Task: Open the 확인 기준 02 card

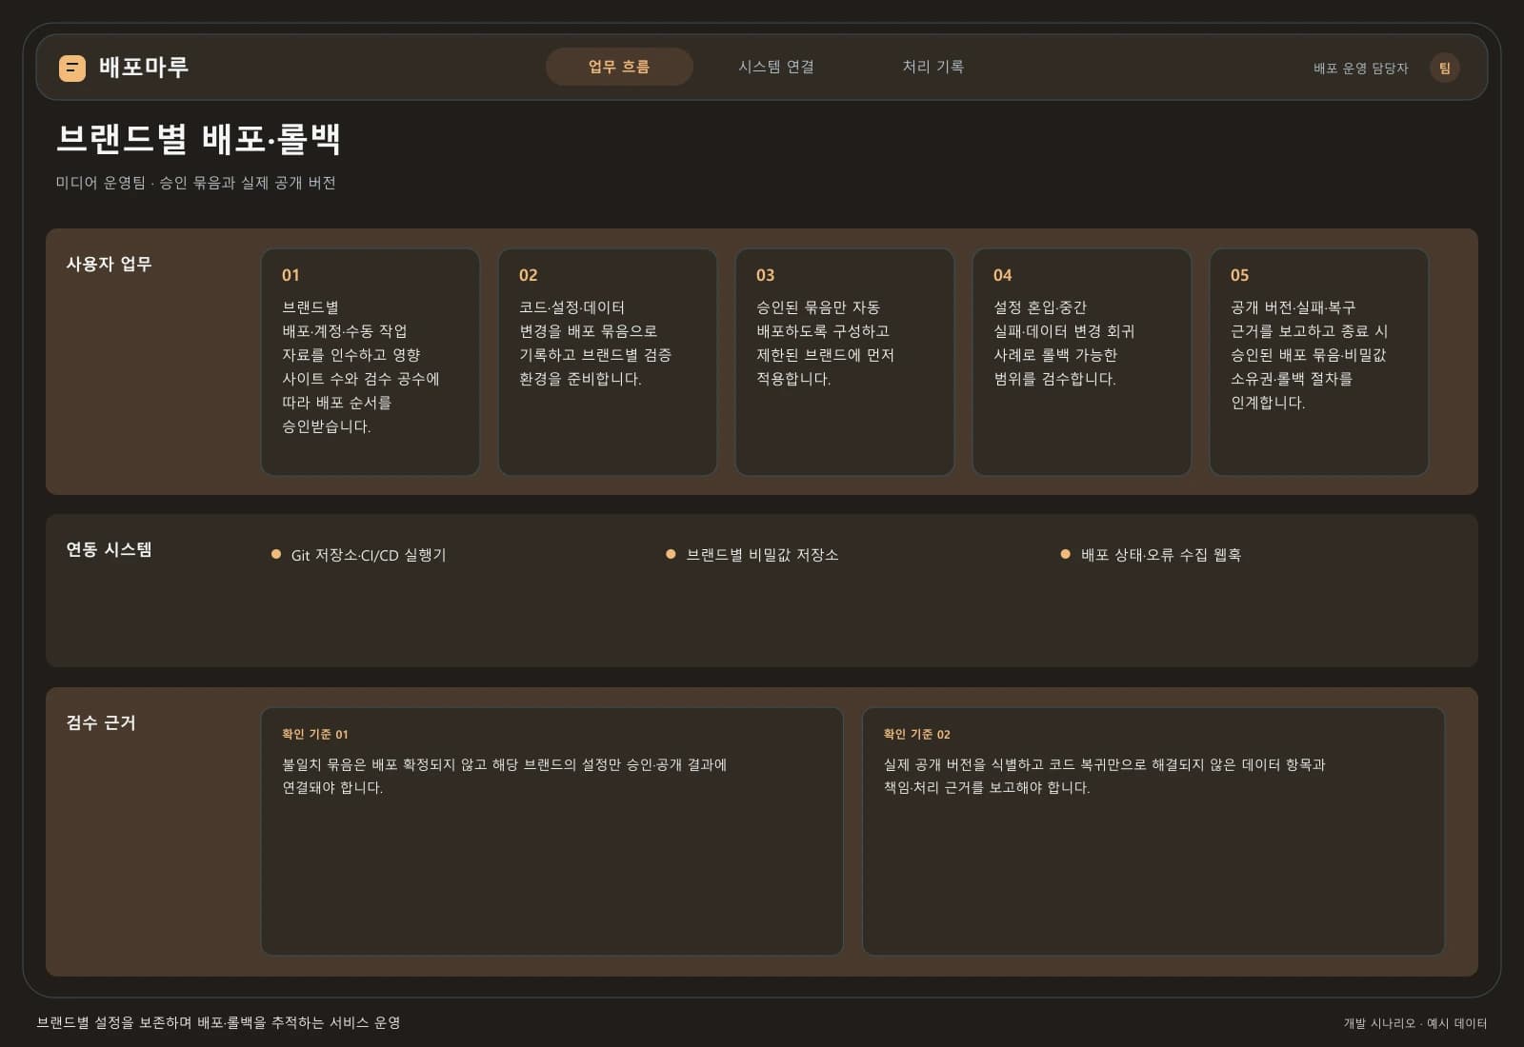Action: [1153, 831]
